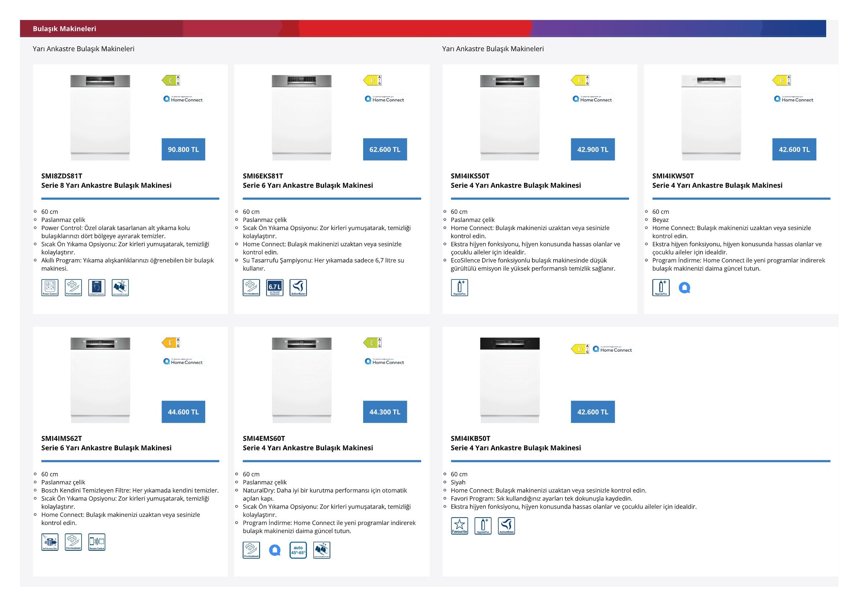859x607 pixels.
Task: Select 42.600 TL price for SMI4IKW50T
Action: (x=794, y=149)
